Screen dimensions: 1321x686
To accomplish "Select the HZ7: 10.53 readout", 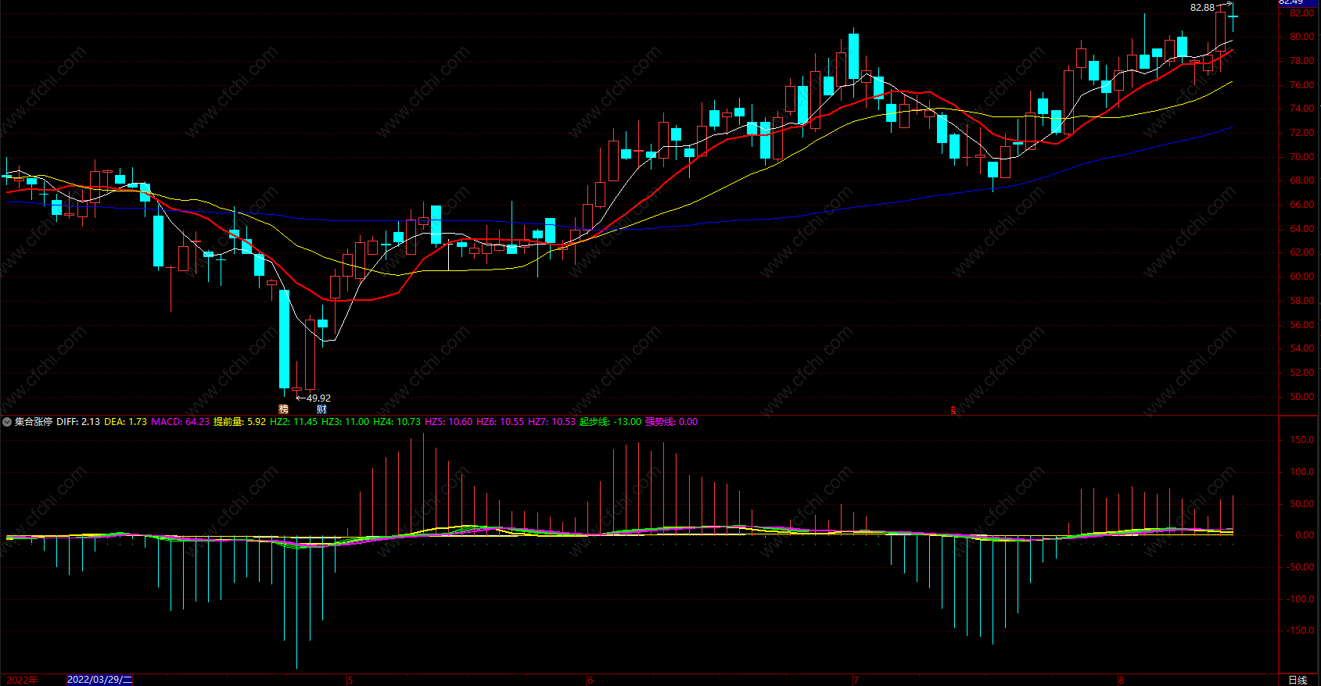I will 551,422.
